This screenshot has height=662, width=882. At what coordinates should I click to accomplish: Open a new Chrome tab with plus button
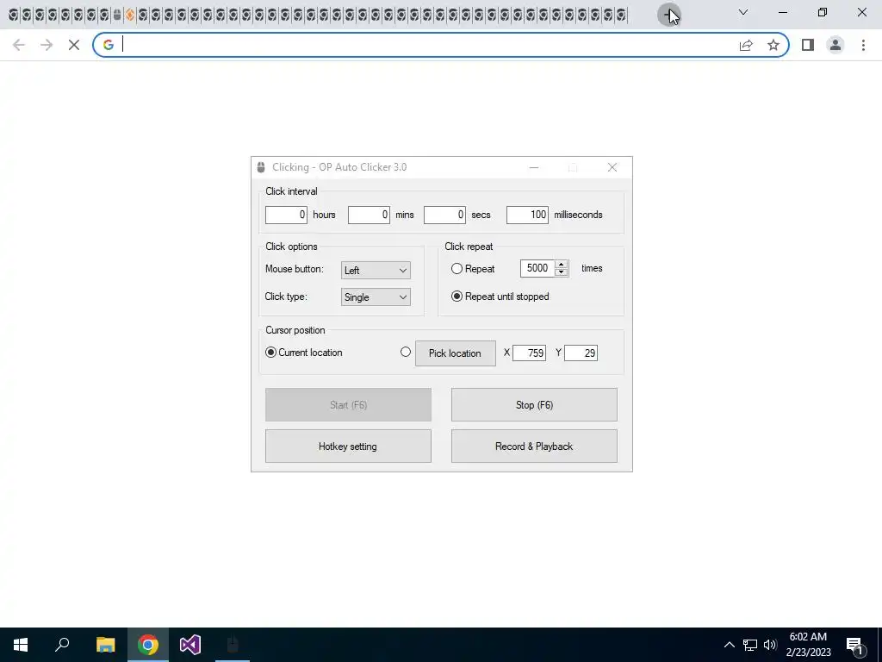668,15
